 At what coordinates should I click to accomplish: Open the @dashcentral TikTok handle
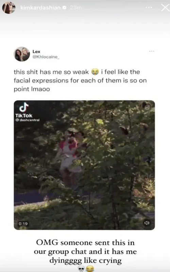tap(28, 120)
